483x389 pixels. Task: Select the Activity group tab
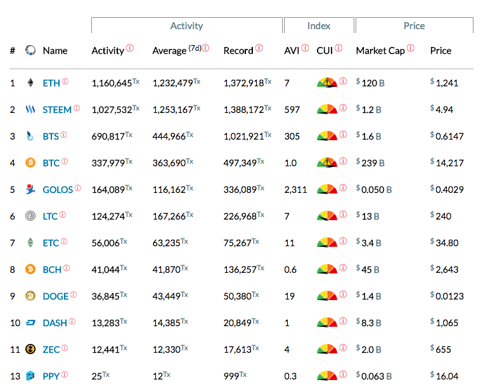coord(186,25)
